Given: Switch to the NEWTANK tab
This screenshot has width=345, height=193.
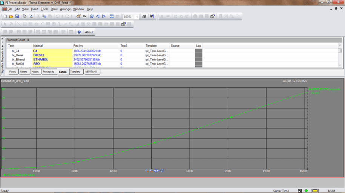Looking at the screenshot, I should [x=91, y=72].
